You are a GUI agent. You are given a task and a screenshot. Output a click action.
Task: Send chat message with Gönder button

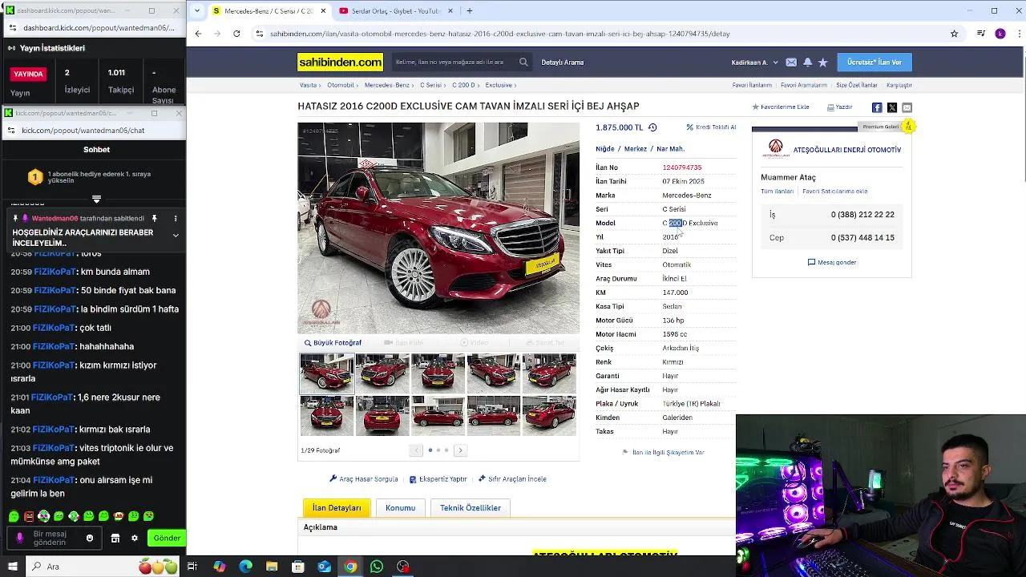pos(167,539)
